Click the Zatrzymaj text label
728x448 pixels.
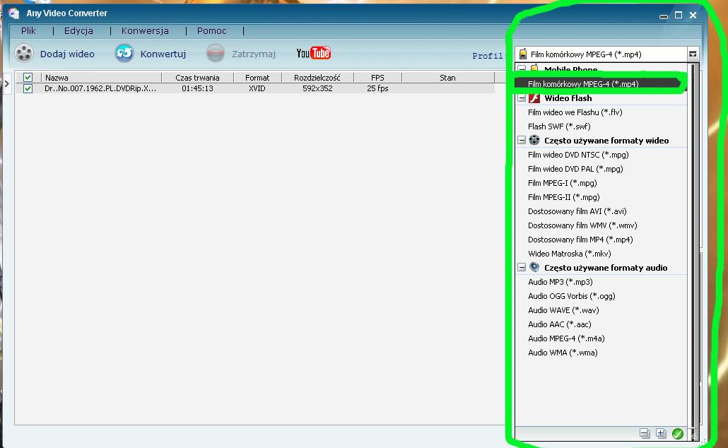tap(254, 54)
